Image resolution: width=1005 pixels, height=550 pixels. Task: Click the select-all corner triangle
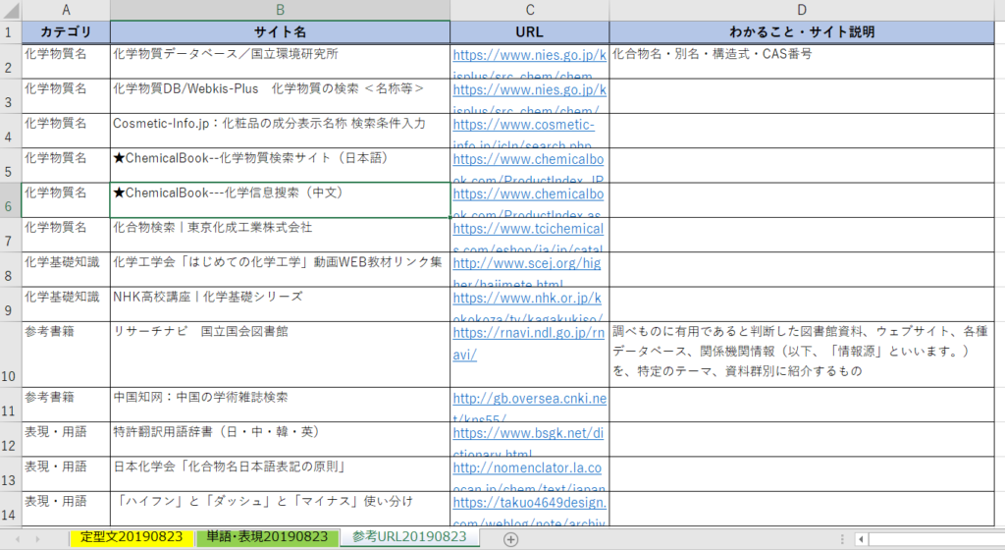click(11, 10)
